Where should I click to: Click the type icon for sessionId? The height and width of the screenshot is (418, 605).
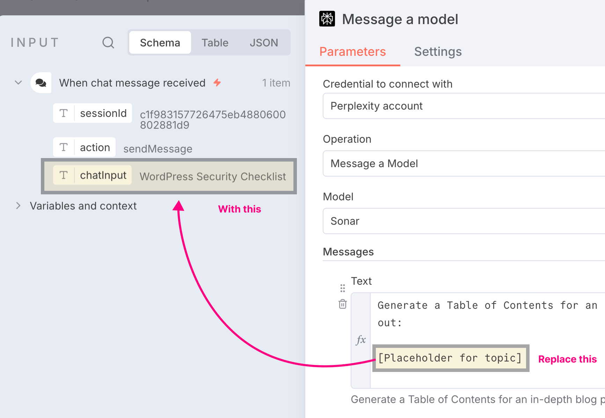pyautogui.click(x=64, y=113)
